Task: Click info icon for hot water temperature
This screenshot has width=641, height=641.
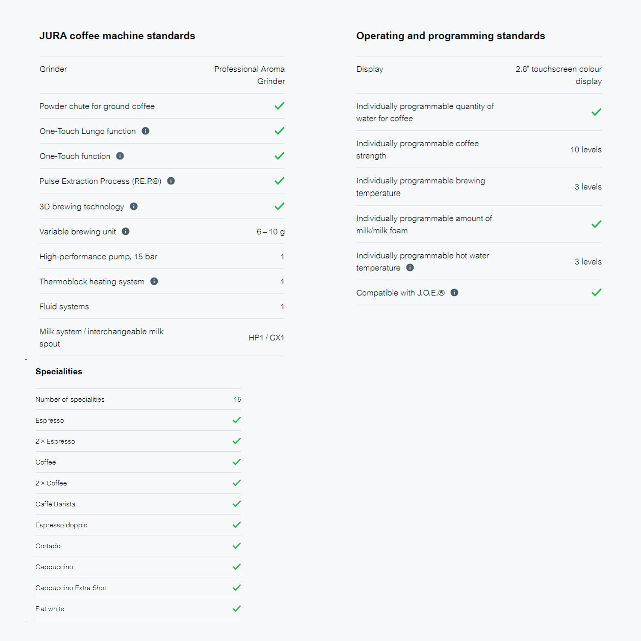Action: [410, 268]
